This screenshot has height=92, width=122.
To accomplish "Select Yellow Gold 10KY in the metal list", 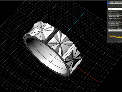I will [115, 13].
